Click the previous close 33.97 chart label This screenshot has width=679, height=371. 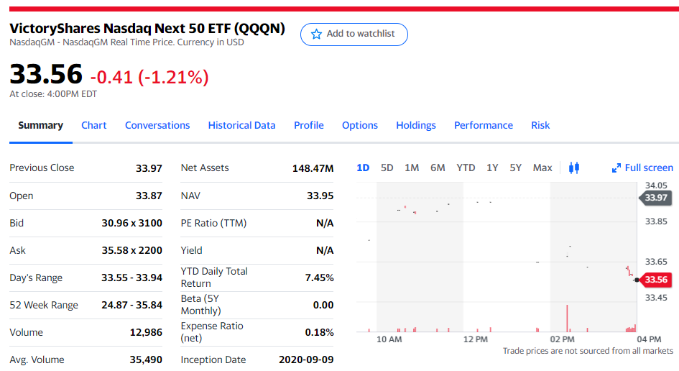tap(655, 198)
